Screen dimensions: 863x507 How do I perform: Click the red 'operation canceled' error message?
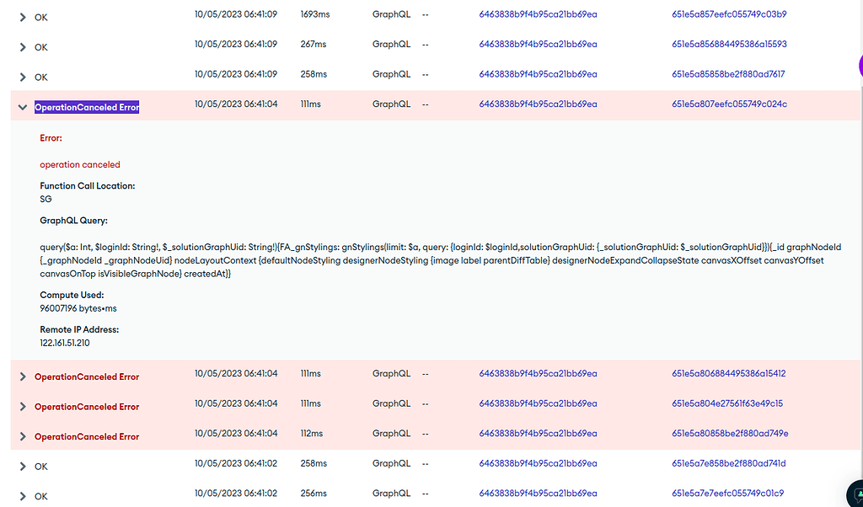click(80, 165)
